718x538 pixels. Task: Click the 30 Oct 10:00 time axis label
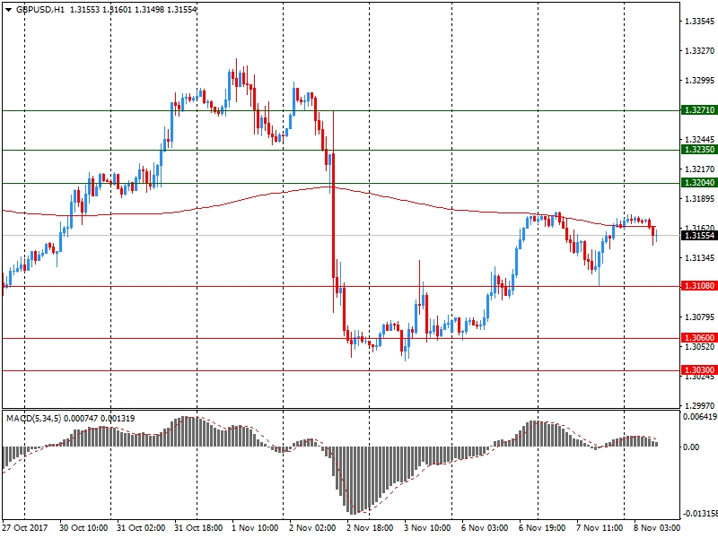click(83, 528)
